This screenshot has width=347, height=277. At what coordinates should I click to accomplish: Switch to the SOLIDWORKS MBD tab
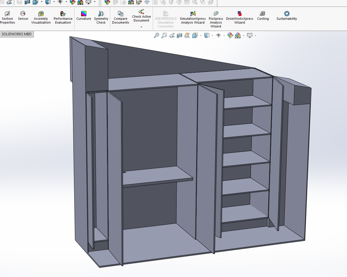17,34
